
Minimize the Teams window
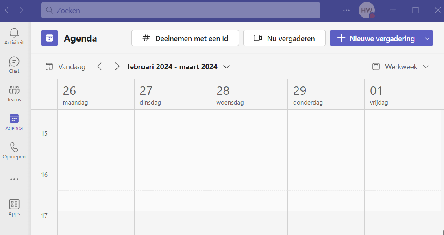393,10
